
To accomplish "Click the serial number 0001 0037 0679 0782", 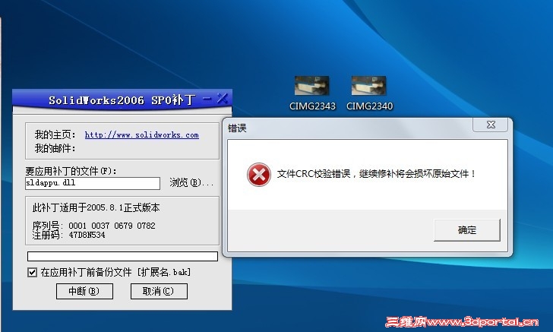I will click(112, 226).
